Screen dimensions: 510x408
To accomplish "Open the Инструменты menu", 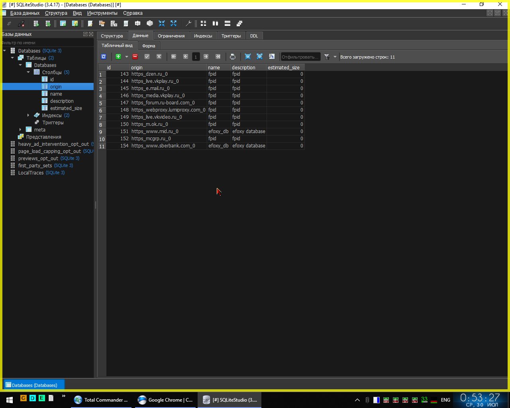I will click(x=102, y=13).
